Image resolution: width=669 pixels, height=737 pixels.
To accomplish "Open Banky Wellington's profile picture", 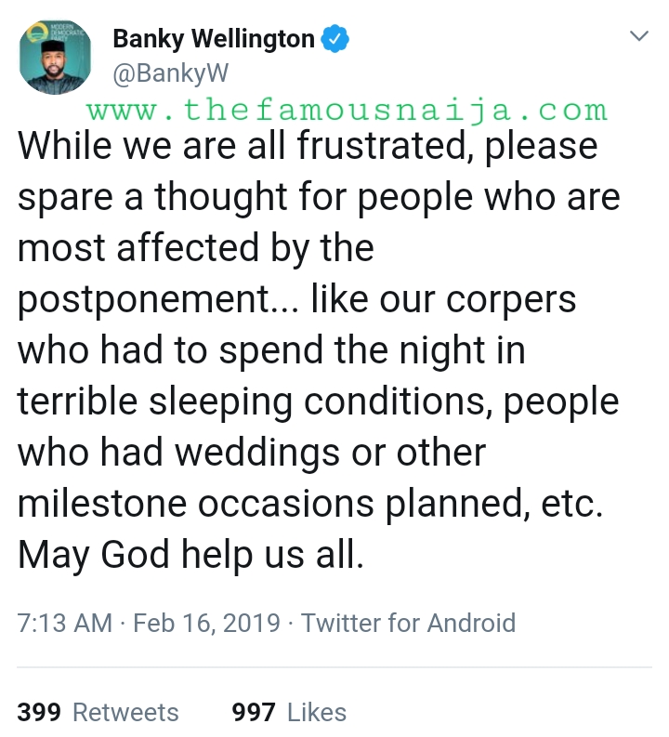I will point(56,56).
